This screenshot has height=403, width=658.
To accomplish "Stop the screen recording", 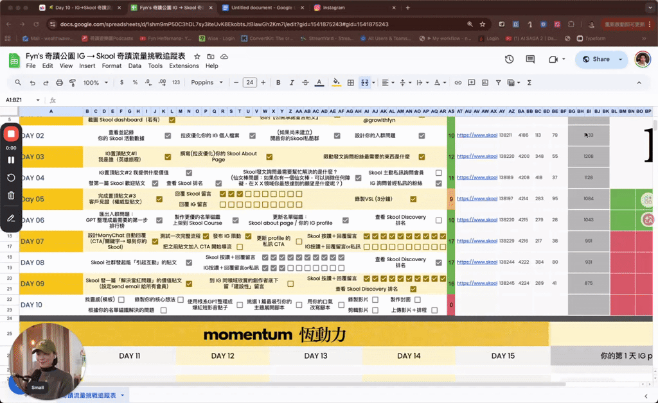I will pyautogui.click(x=11, y=134).
